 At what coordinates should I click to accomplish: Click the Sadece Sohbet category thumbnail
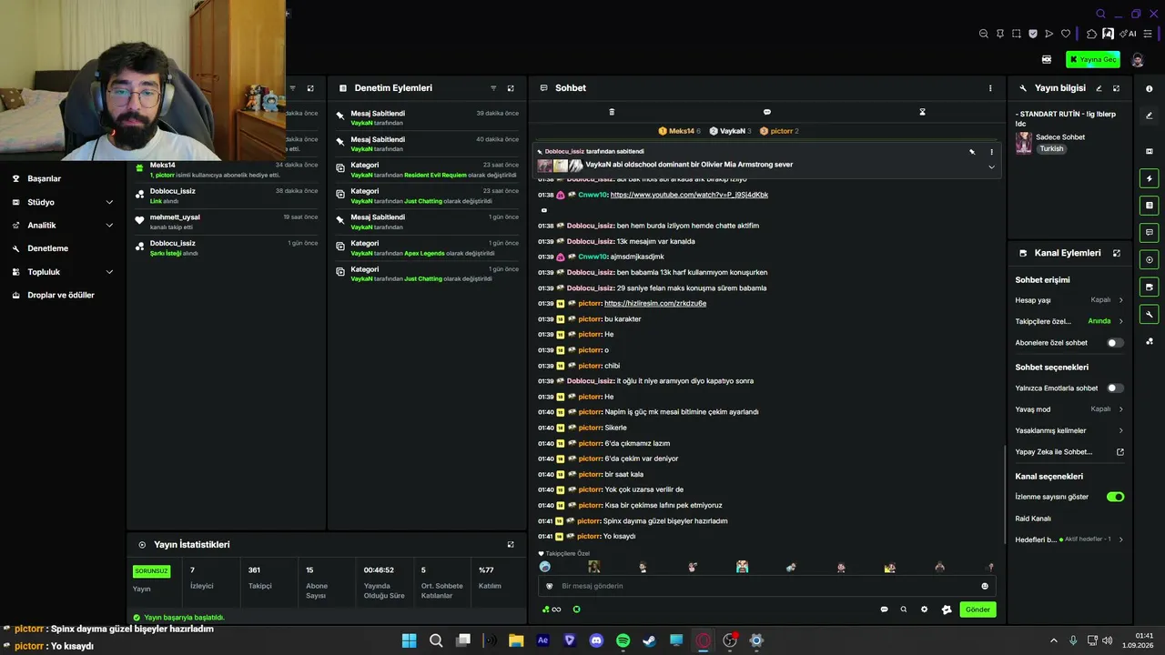pos(1024,143)
